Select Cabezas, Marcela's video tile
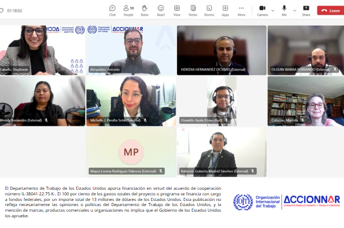Screen dimensions: 344x228 tap(306, 101)
